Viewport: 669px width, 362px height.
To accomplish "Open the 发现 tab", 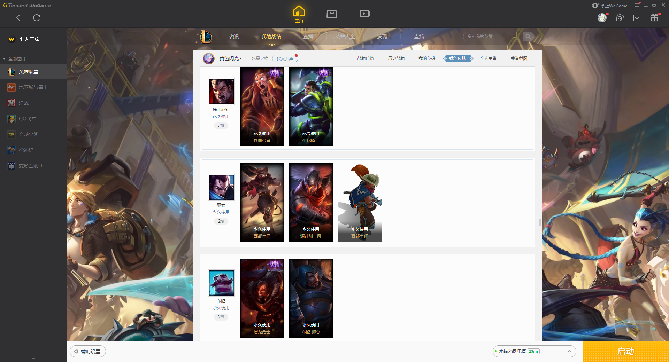I will (x=382, y=37).
